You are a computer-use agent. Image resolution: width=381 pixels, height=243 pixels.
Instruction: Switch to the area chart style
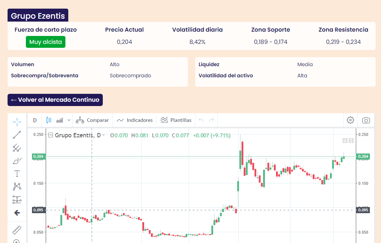[x=60, y=120]
